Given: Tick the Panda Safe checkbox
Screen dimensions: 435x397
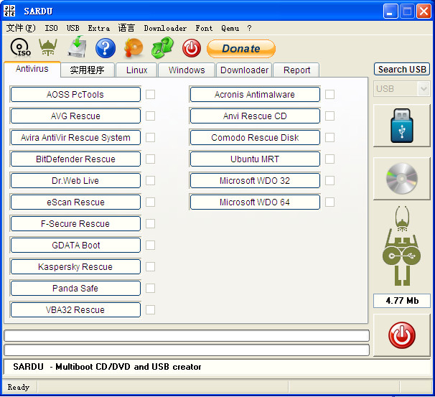Looking at the screenshot, I should (x=150, y=289).
